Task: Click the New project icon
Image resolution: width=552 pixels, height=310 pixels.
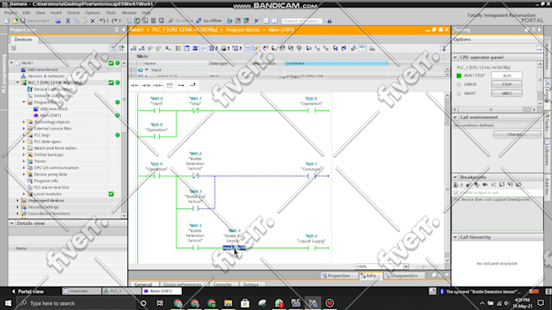Action: [x=7, y=21]
